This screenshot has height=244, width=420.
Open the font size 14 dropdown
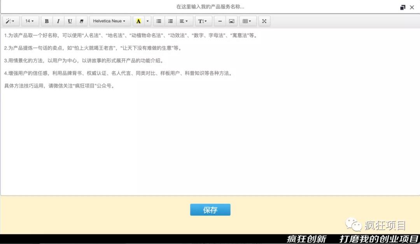pyautogui.click(x=30, y=21)
